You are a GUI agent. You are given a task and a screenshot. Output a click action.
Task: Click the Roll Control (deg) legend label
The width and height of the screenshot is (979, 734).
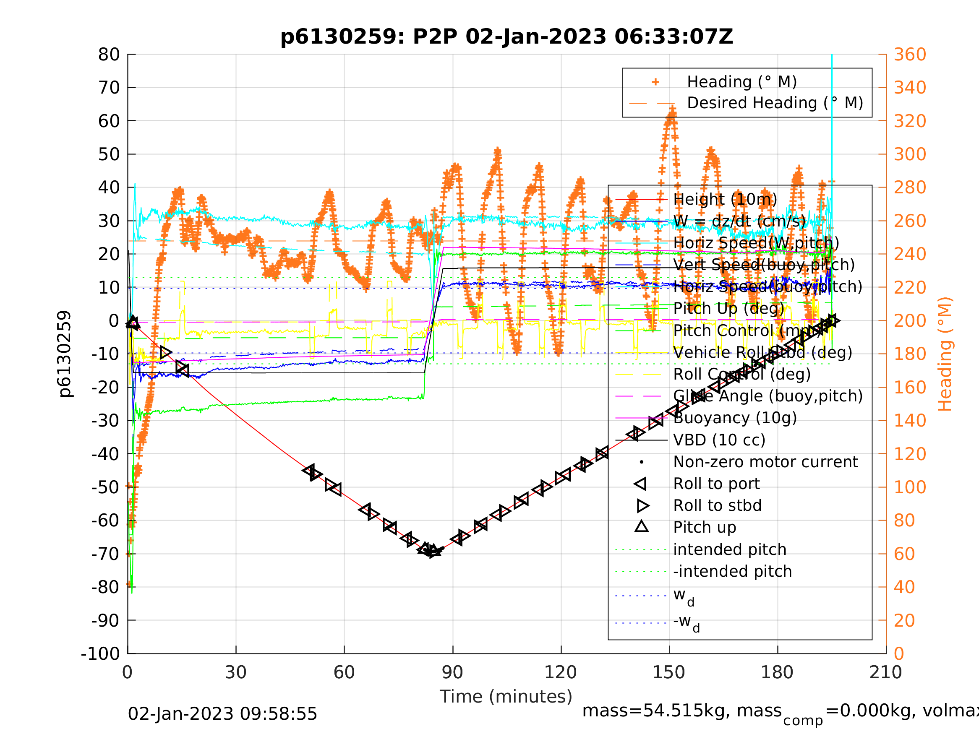pos(742,374)
